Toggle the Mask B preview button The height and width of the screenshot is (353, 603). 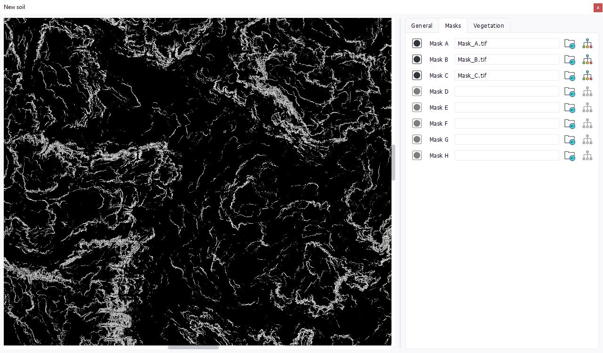point(417,60)
